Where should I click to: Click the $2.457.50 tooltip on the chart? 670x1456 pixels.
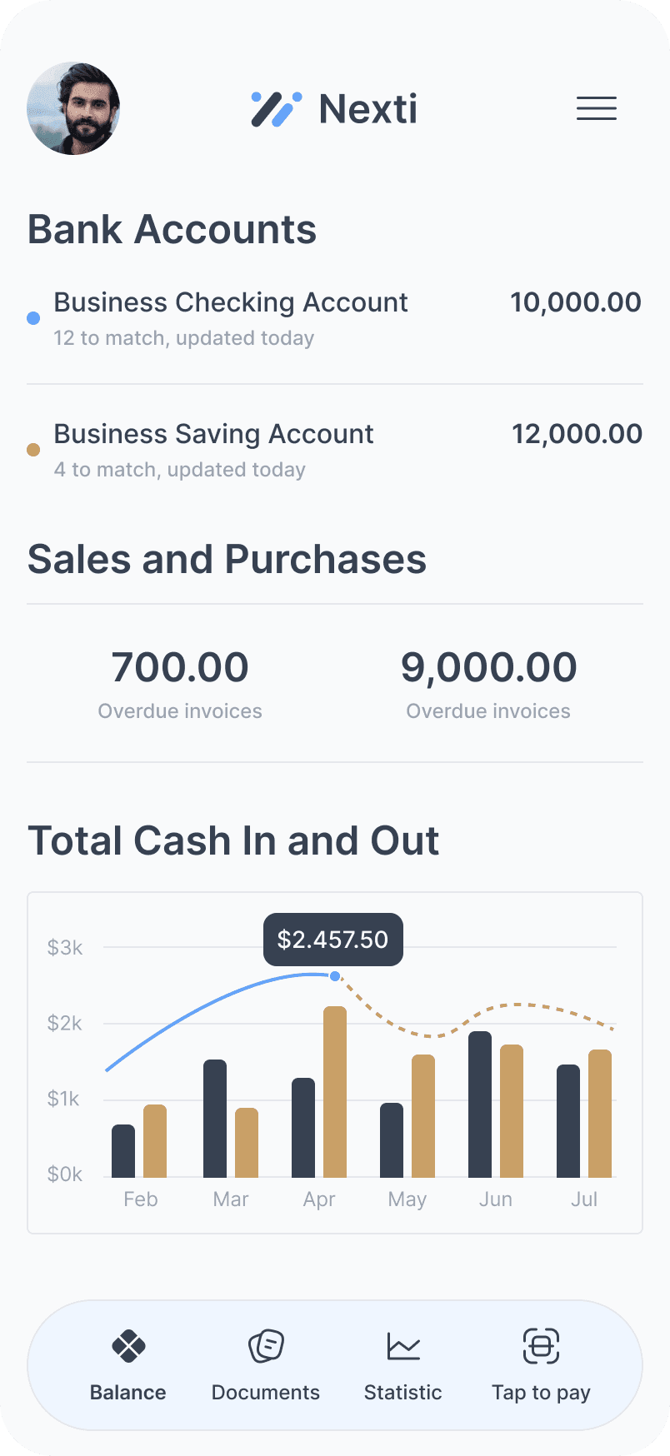click(332, 940)
